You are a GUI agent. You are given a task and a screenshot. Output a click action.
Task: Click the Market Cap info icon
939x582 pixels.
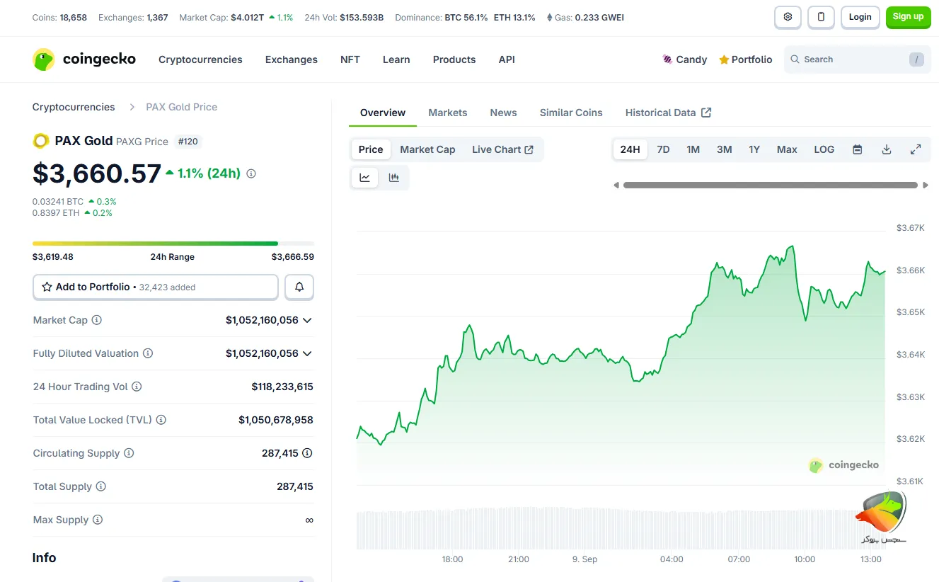click(x=97, y=320)
